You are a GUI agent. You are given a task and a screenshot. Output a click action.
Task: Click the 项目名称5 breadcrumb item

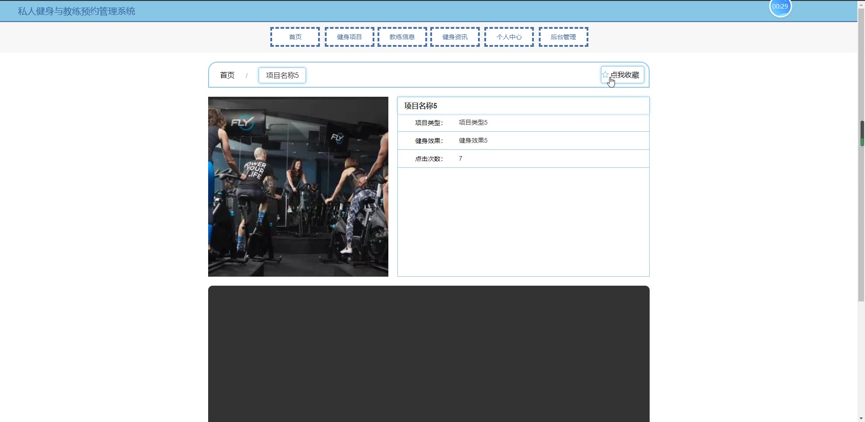click(282, 75)
